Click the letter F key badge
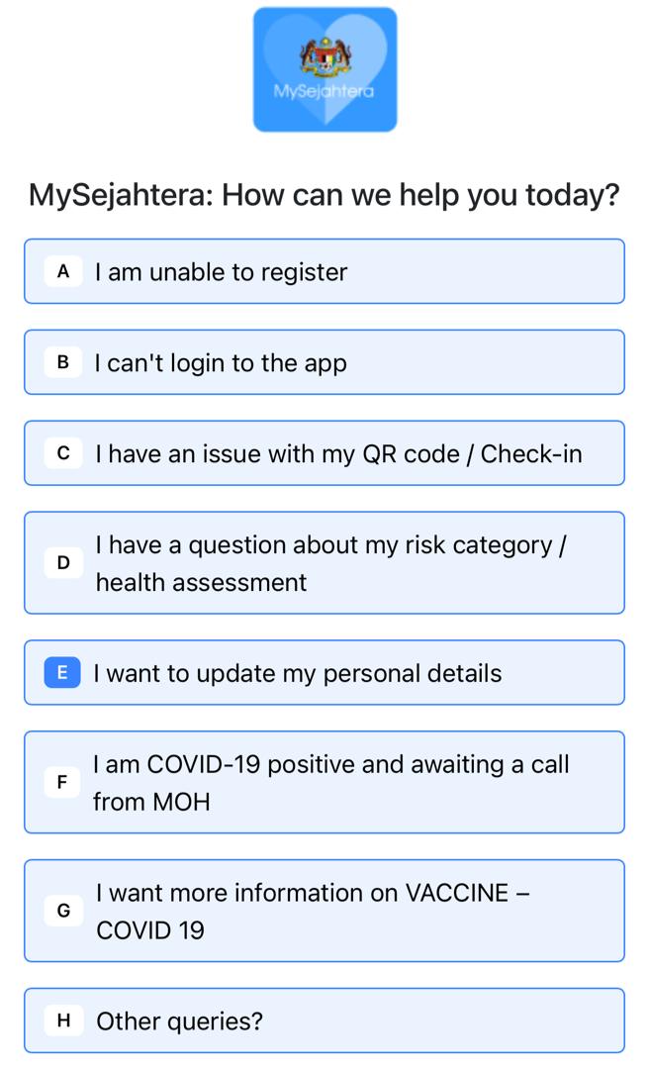This screenshot has height=1069, width=649. [x=62, y=782]
